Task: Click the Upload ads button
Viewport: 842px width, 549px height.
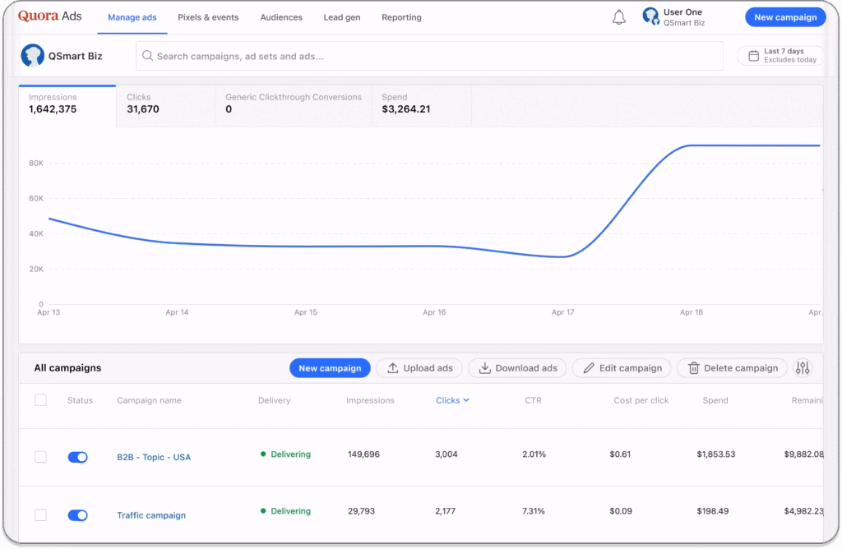Action: [x=419, y=368]
